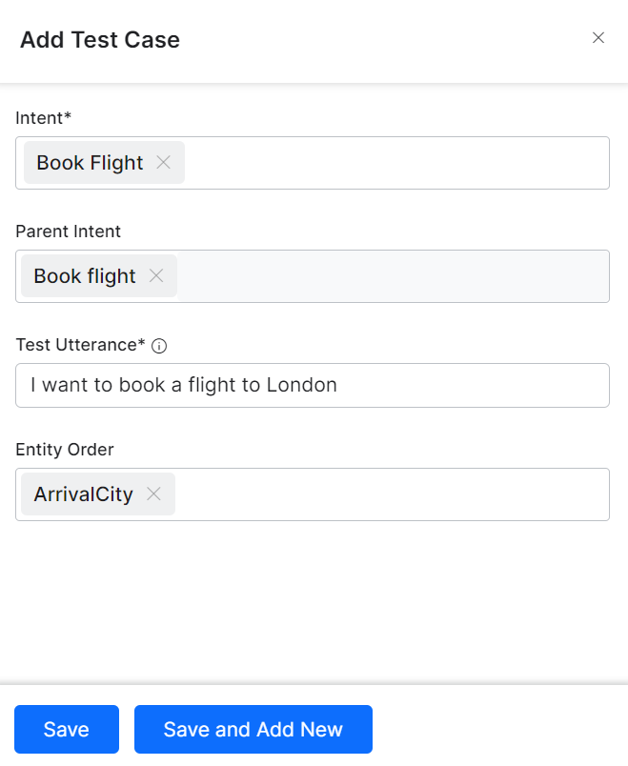Click the Save button
The height and width of the screenshot is (766, 628).
pos(67,729)
